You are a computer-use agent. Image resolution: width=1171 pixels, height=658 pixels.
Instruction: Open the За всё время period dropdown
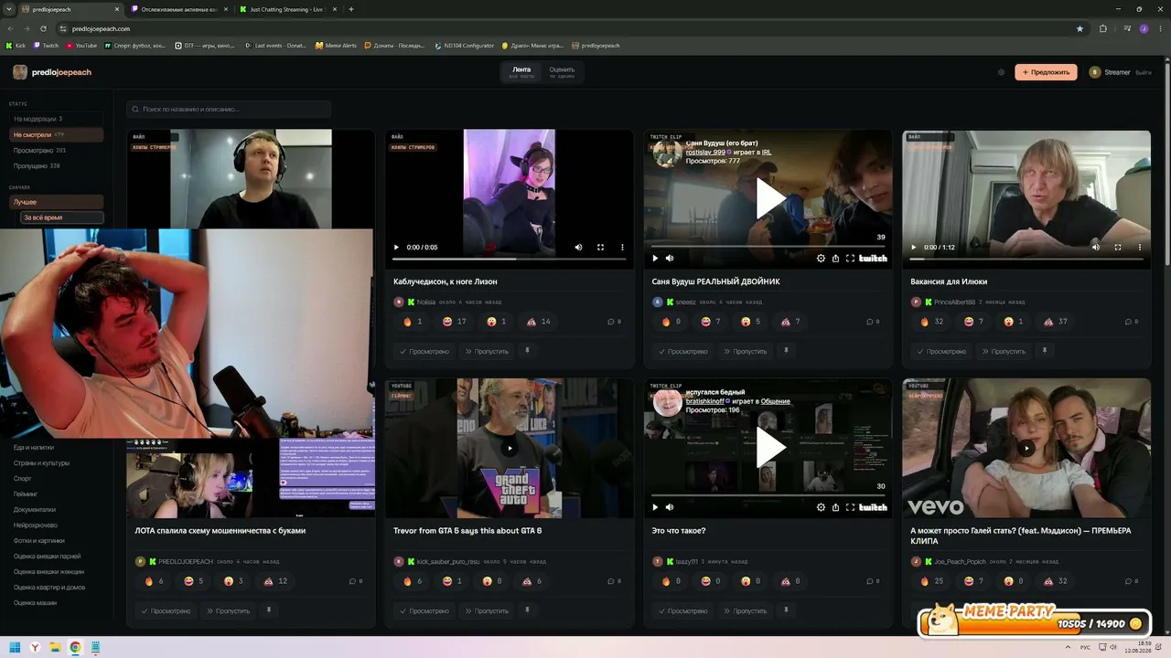click(x=61, y=218)
